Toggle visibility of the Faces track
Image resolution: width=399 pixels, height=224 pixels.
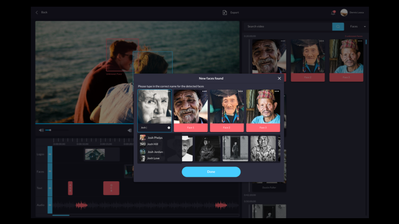point(50,171)
